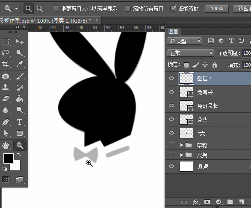Create a new layer group
The image size is (251, 208).
(x=230, y=202)
